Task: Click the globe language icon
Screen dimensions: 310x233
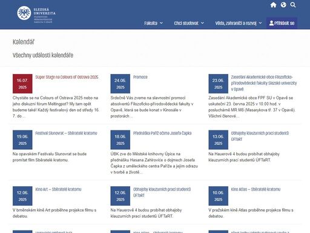Action: coord(283,5)
